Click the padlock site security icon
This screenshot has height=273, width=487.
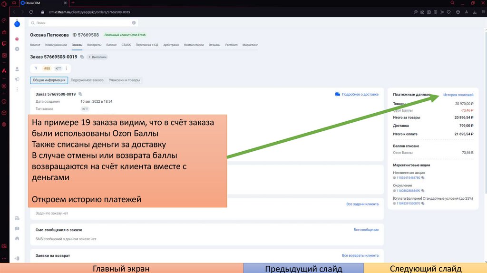coord(42,12)
